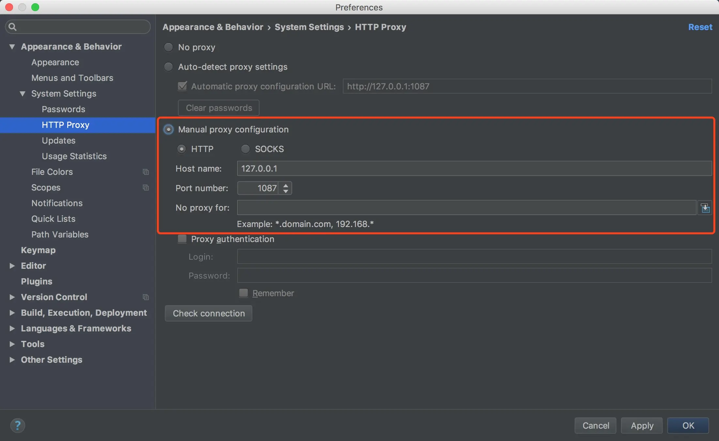Screen dimensions: 719x441
Task: Expand the Editor settings section
Action: [12, 266]
